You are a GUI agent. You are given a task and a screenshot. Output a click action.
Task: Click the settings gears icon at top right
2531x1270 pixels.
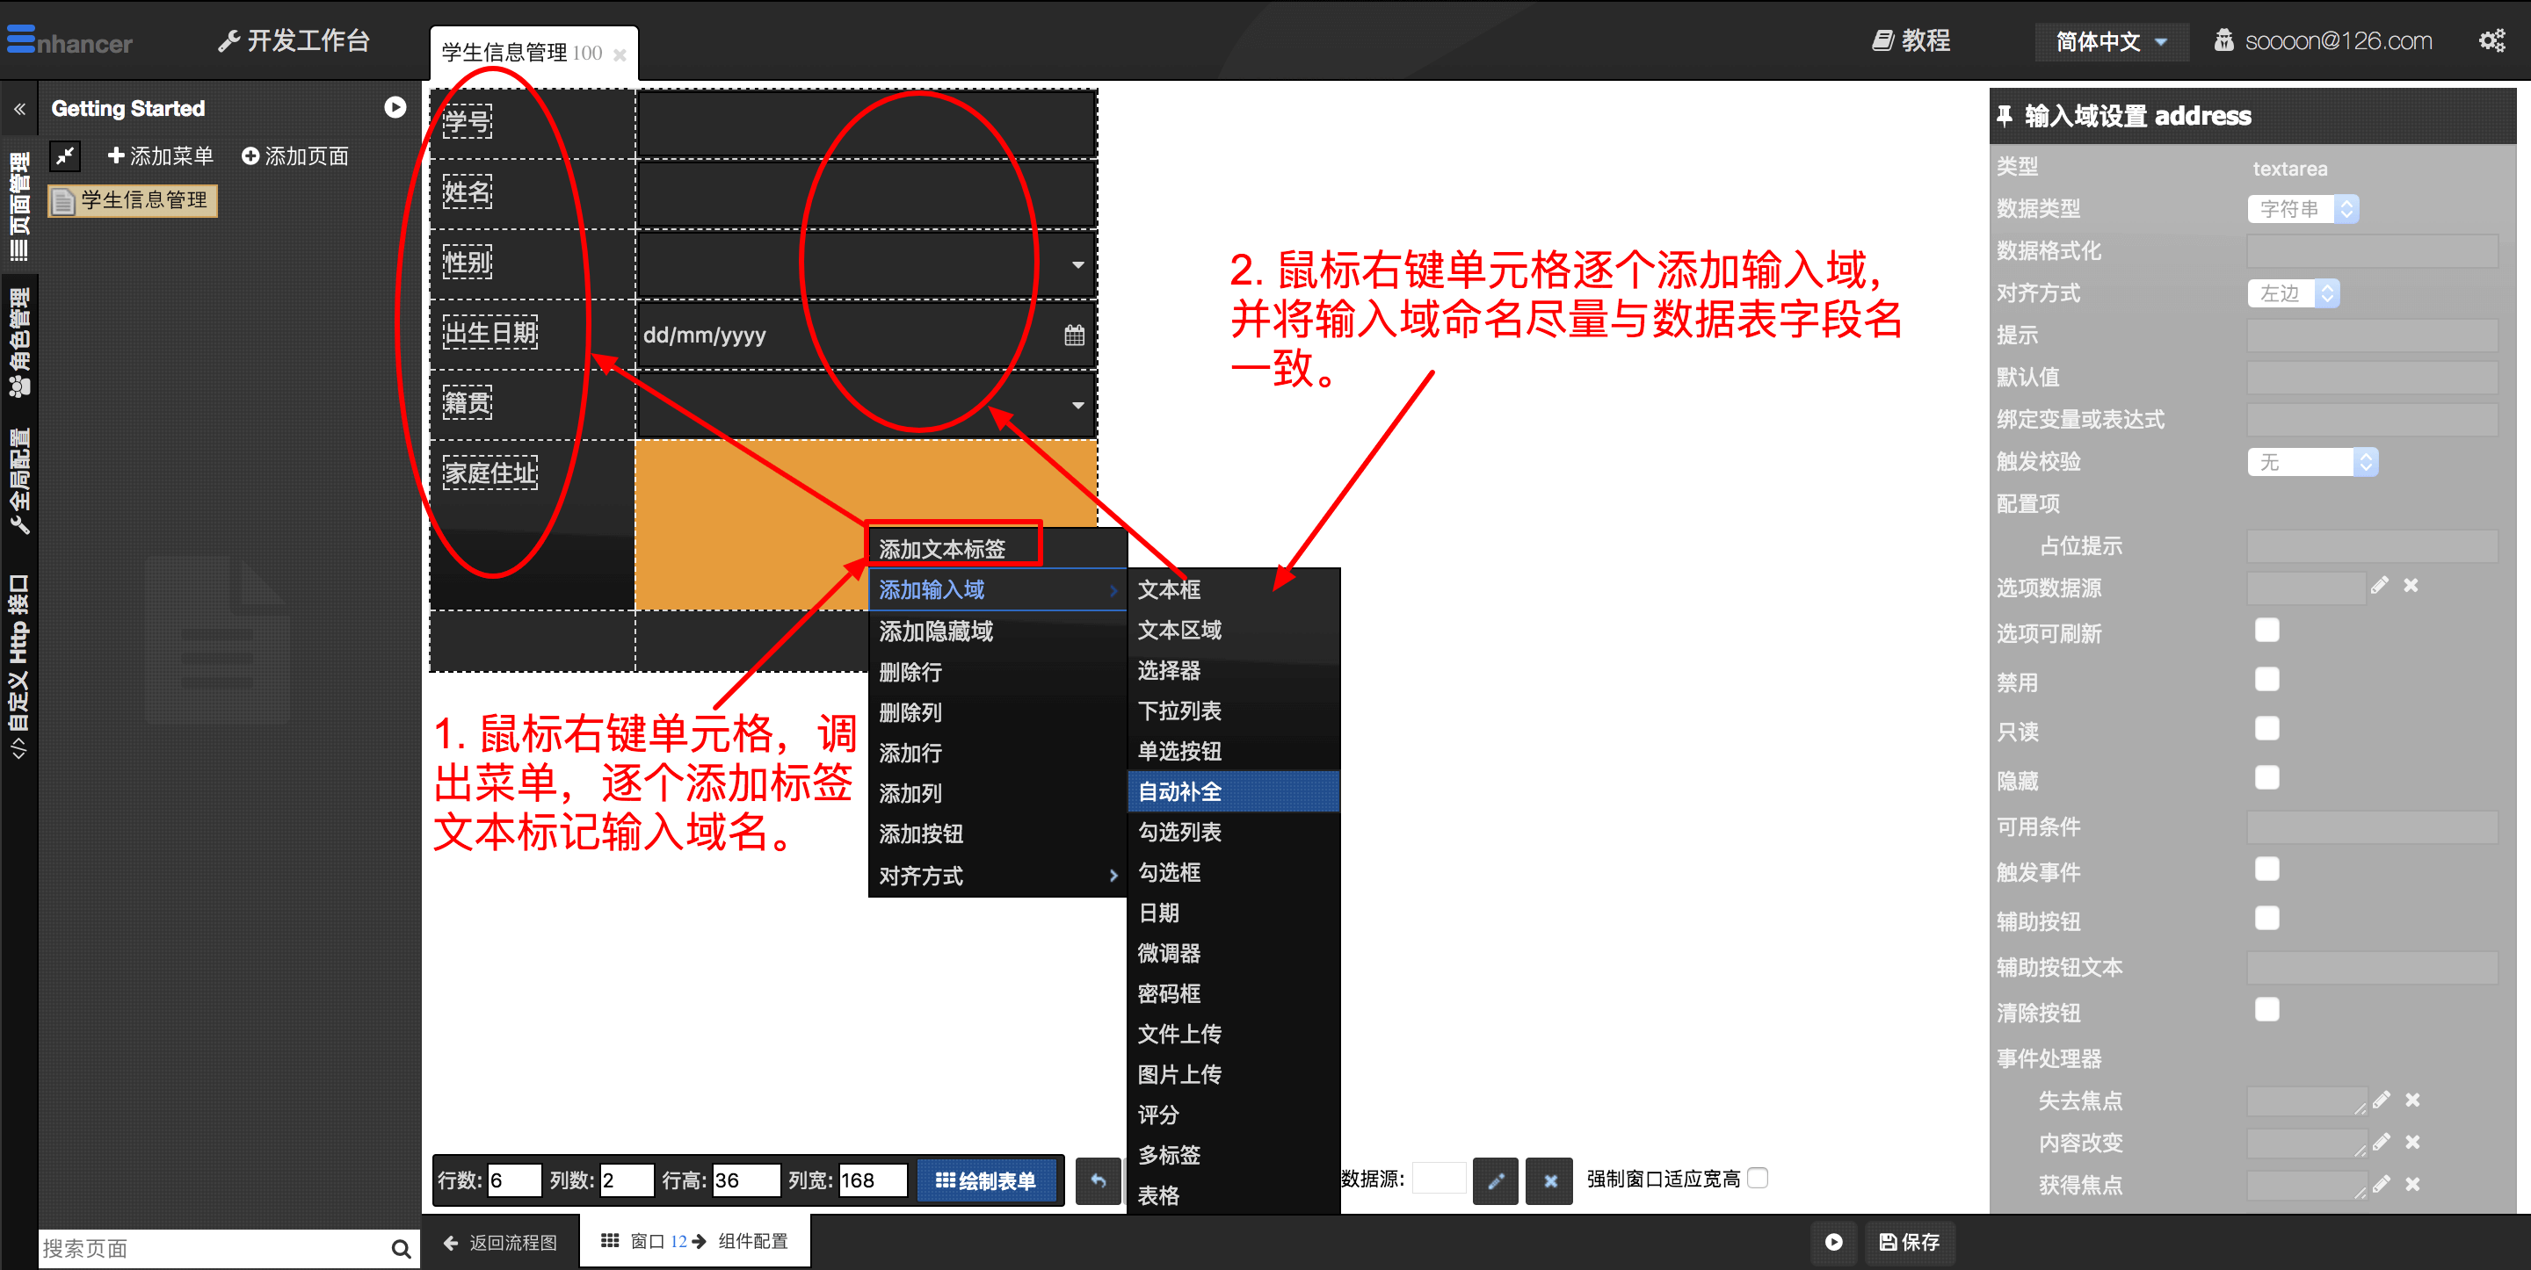(x=2491, y=40)
